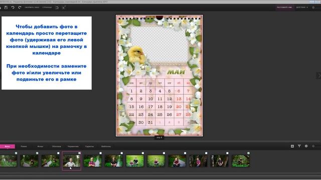
Task: Redo the last undone action
Action: (20, 7)
